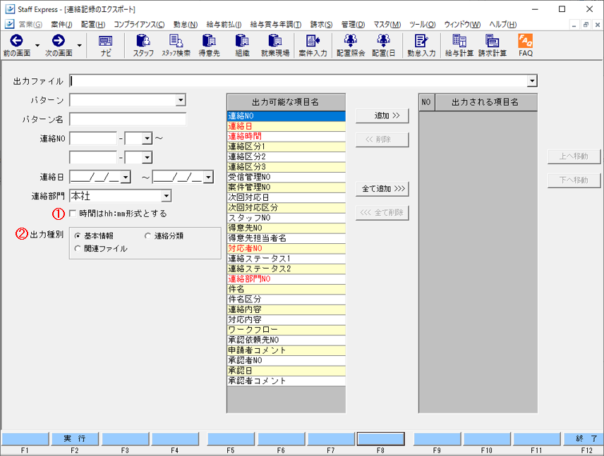The height and width of the screenshot is (456, 604).
Task: Select ワークフロー list row
Action: [x=286, y=330]
